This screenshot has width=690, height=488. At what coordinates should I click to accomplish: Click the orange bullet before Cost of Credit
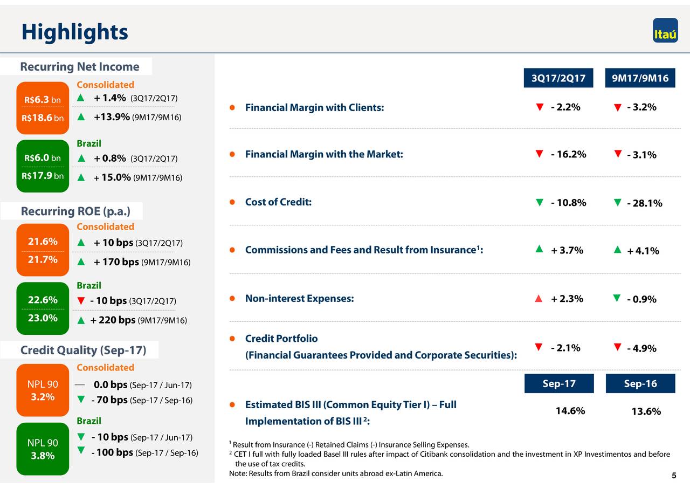coord(232,203)
